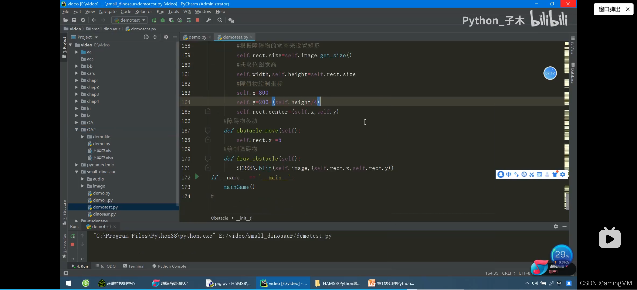Click the down arrow in Run panel
The height and width of the screenshot is (290, 637).
[82, 244]
